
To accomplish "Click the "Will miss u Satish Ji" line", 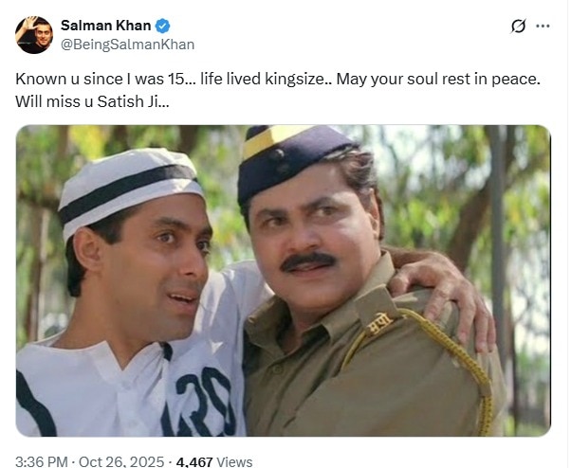I will click(x=92, y=101).
